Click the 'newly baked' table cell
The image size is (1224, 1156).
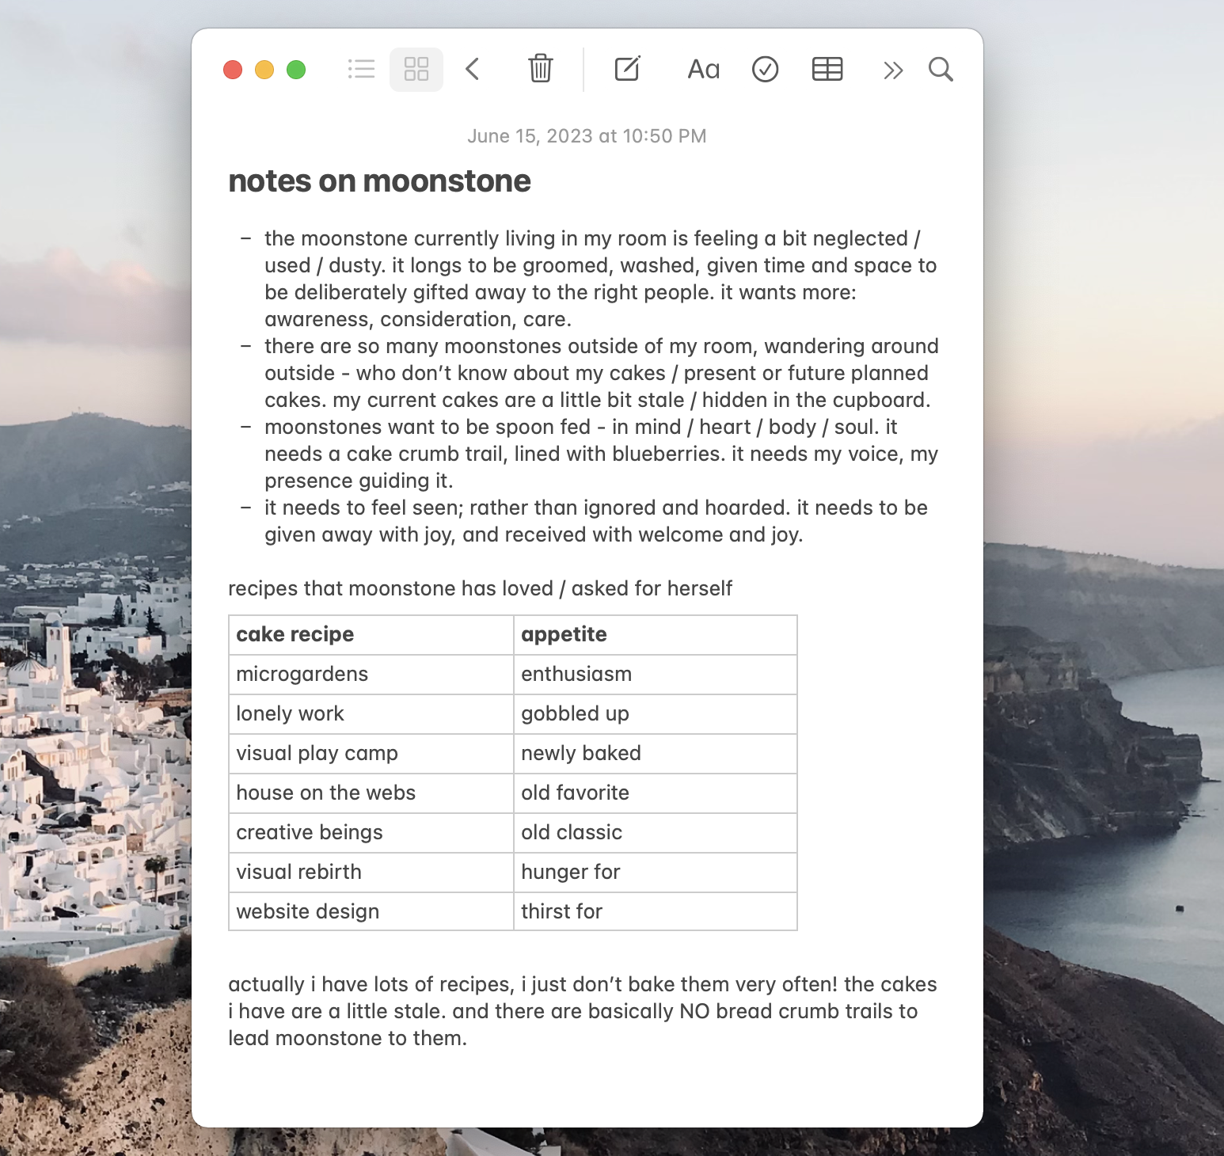click(656, 754)
